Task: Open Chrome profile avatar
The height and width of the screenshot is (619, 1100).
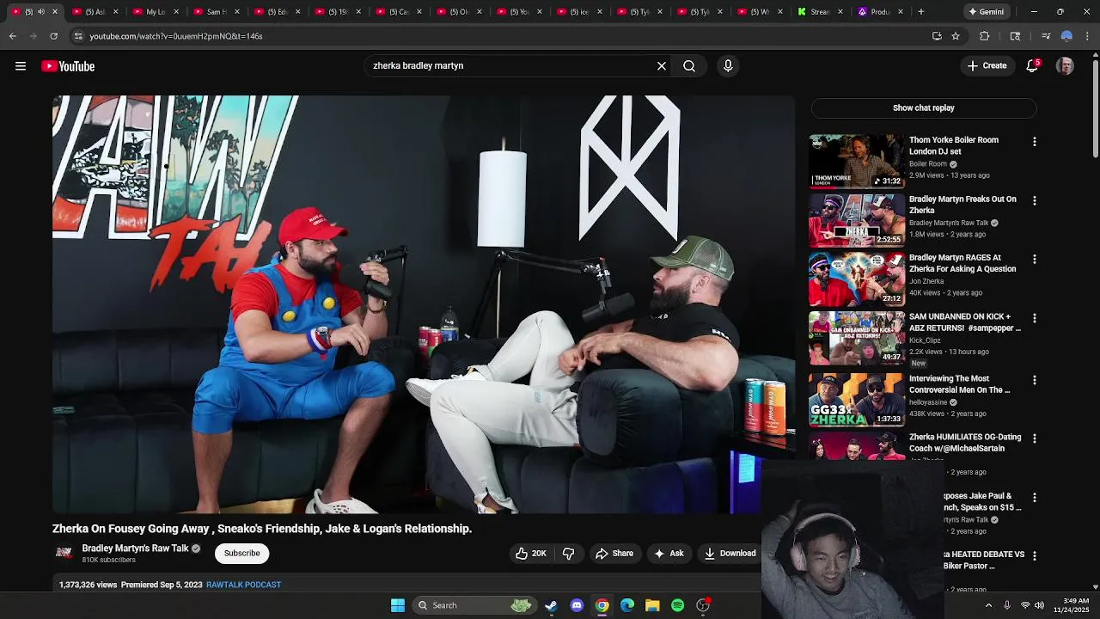Action: 1066,36
